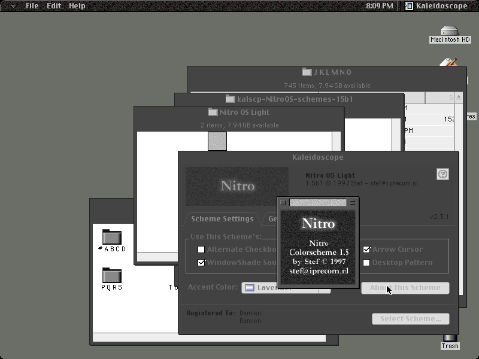Click the 8:09 PM menu bar clock
Image resolution: width=479 pixels, height=359 pixels.
[380, 6]
